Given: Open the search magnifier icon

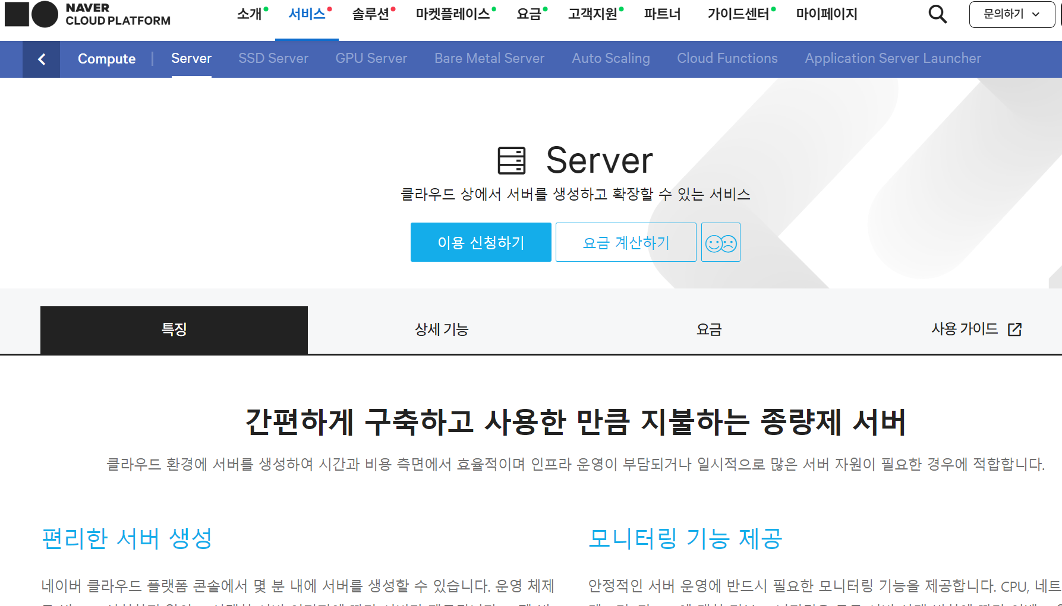Looking at the screenshot, I should click(937, 14).
